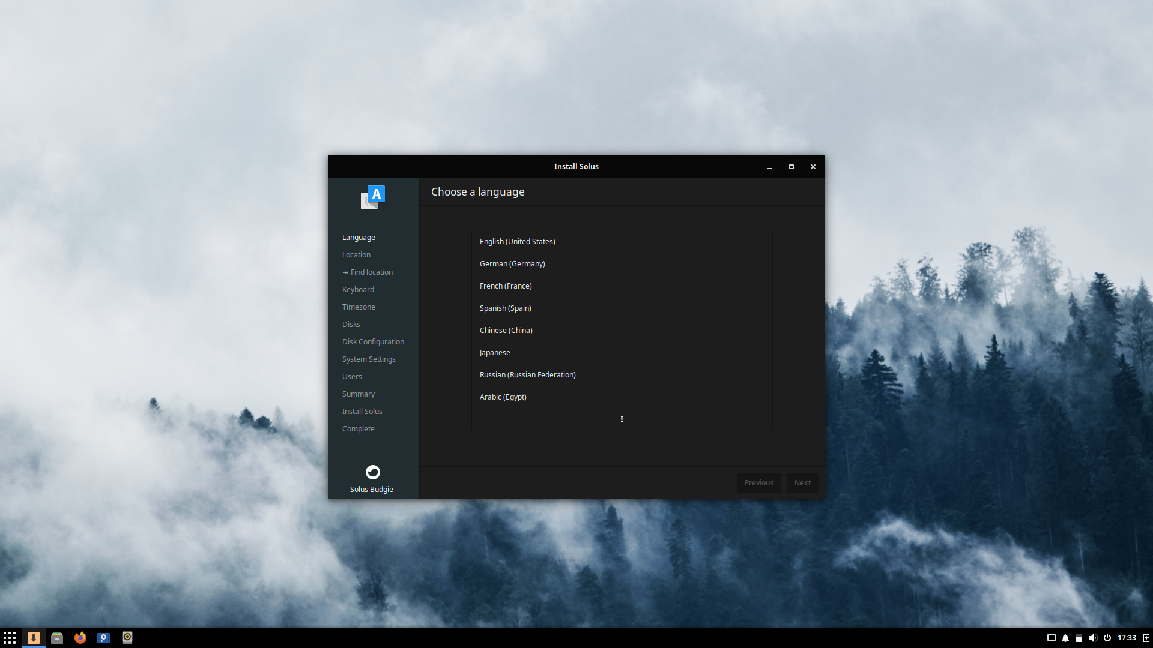Toggle the Raven sidebar panel icon
Viewport: 1153px width, 648px height.
pyautogui.click(x=1146, y=638)
